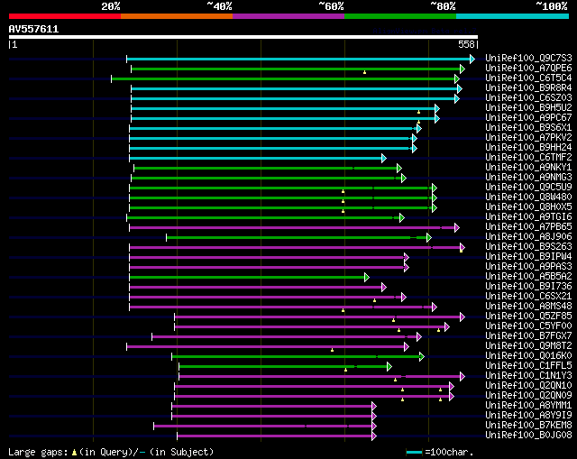Click the UniRef100_B9S6X1 label
The width and height of the screenshot is (577, 459).
528,128
